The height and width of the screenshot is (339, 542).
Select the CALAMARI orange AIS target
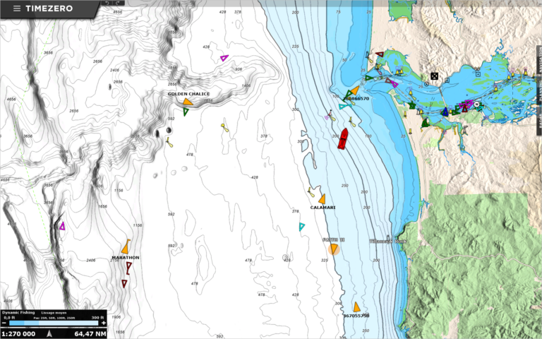pos(322,199)
